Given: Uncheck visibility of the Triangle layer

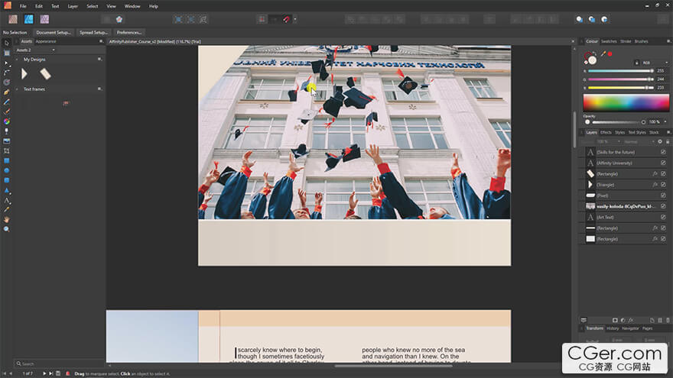Looking at the screenshot, I should [x=662, y=185].
